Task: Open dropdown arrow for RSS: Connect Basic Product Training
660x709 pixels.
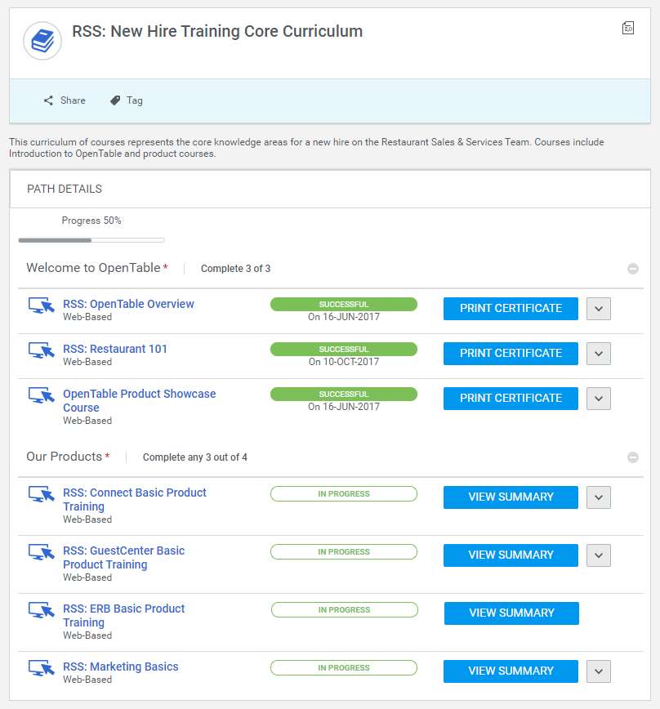Action: (x=599, y=497)
